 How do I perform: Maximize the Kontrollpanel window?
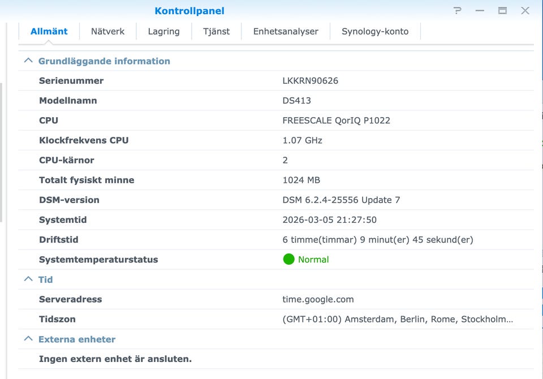coord(502,11)
